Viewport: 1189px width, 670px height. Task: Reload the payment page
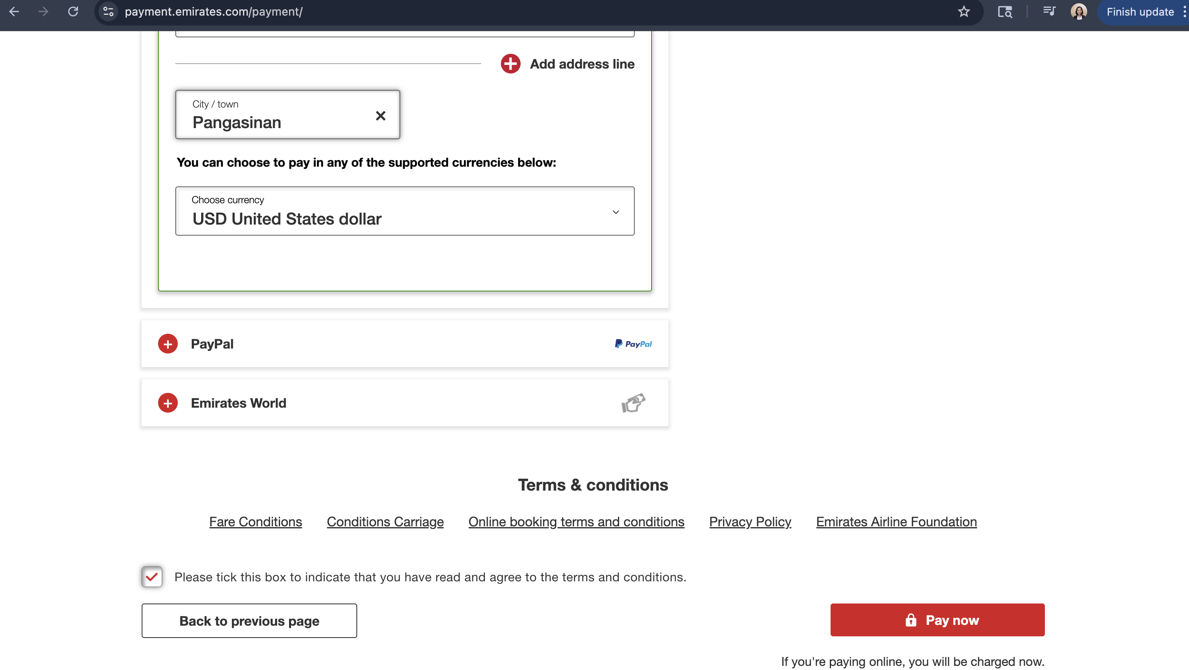click(73, 11)
